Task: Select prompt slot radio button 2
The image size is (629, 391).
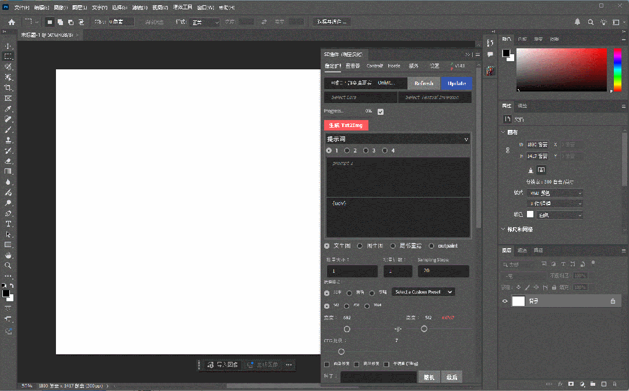Action: pos(347,150)
